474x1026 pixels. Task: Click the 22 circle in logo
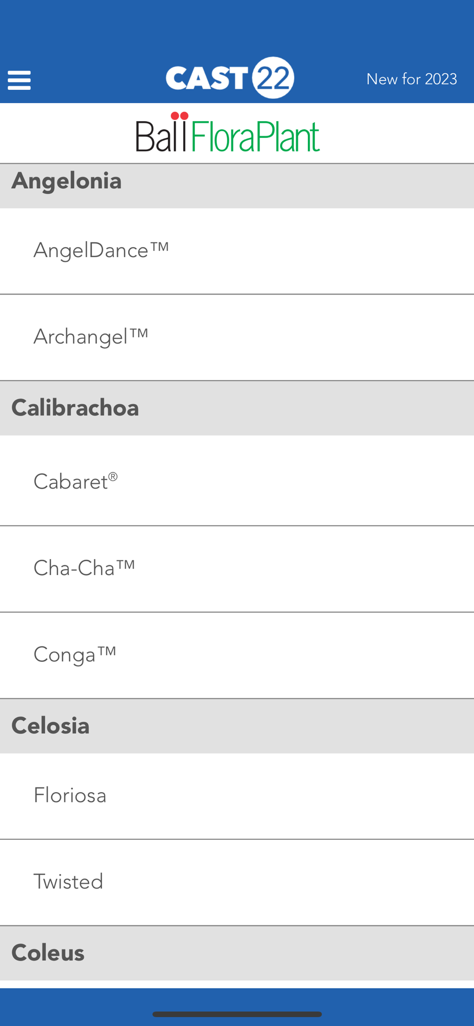click(x=273, y=77)
